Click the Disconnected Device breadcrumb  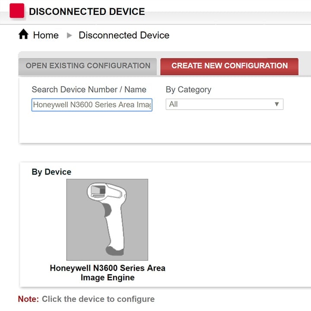(124, 35)
